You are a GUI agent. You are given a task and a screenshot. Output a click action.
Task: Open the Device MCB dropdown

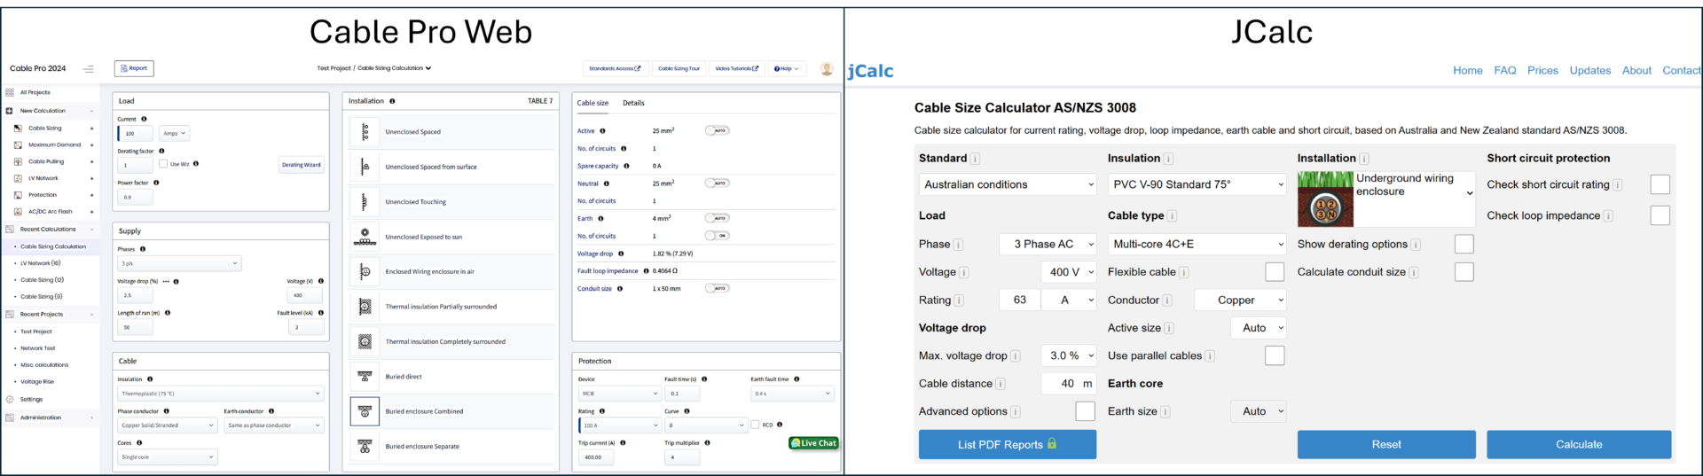click(x=620, y=394)
